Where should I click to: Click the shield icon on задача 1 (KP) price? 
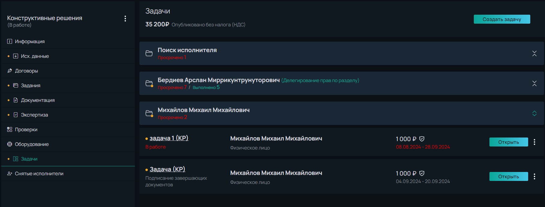click(422, 139)
